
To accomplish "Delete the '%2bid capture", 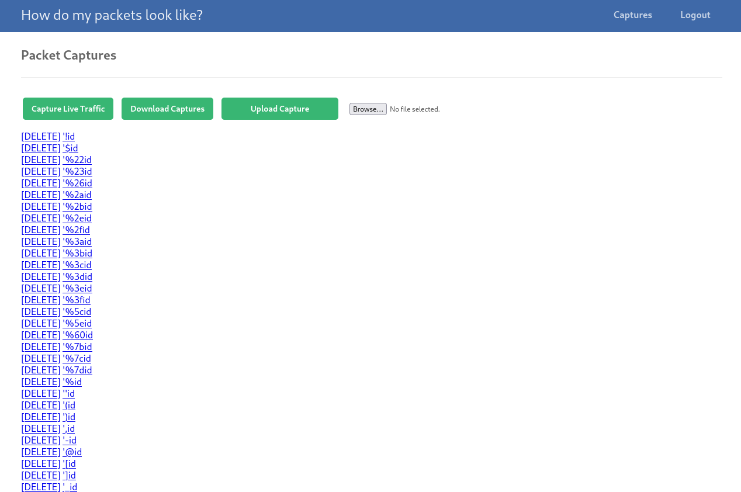I will (x=41, y=206).
